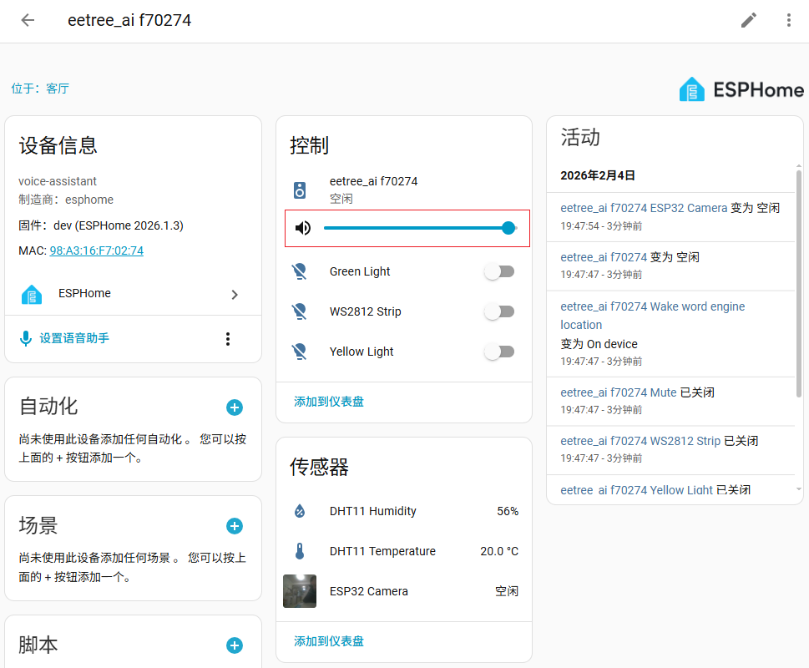Click the pencil edit icon

coord(749,20)
